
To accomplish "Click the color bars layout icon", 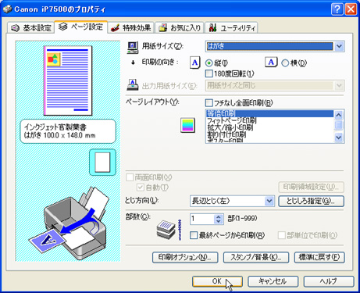I will point(187,125).
